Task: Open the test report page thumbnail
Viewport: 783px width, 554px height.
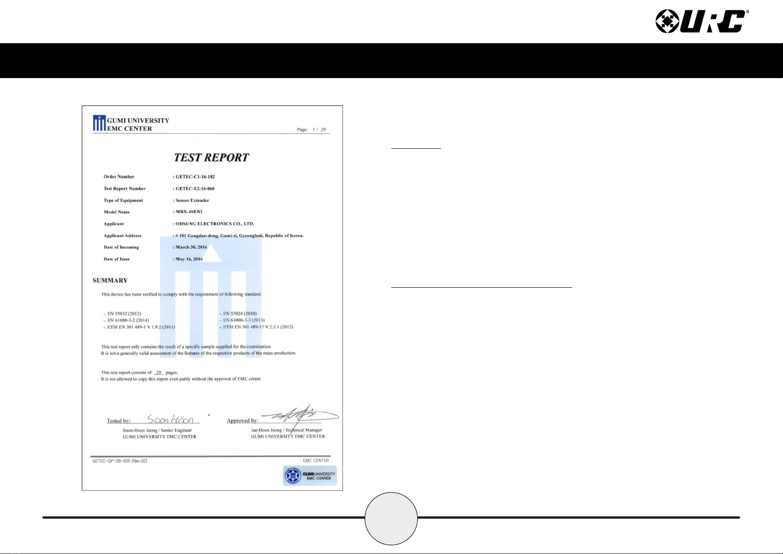Action: 212,298
